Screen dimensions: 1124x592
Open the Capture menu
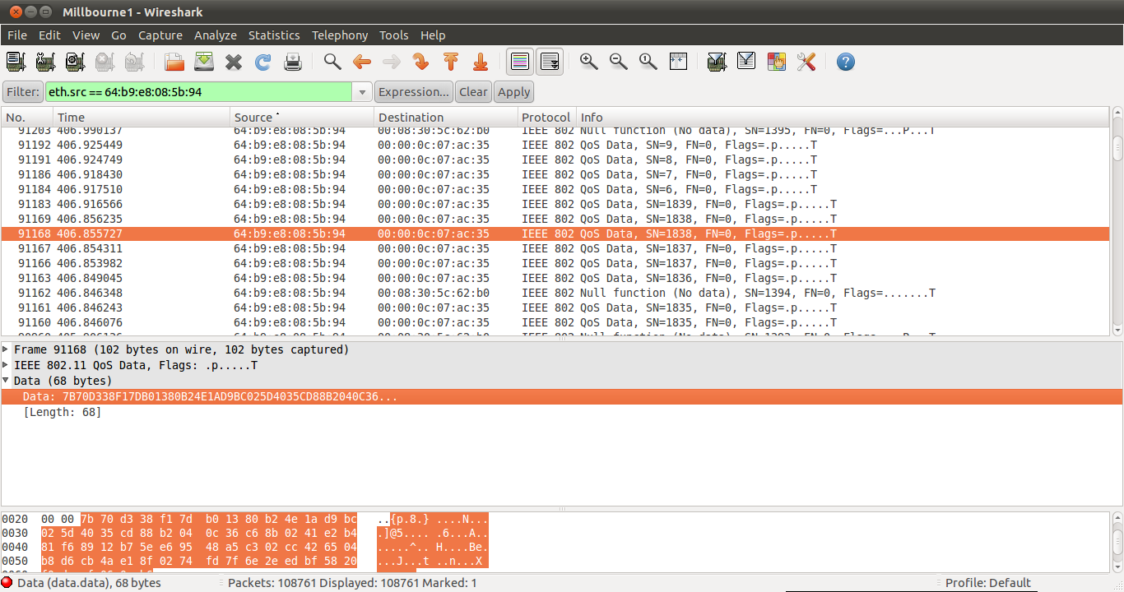(x=160, y=35)
